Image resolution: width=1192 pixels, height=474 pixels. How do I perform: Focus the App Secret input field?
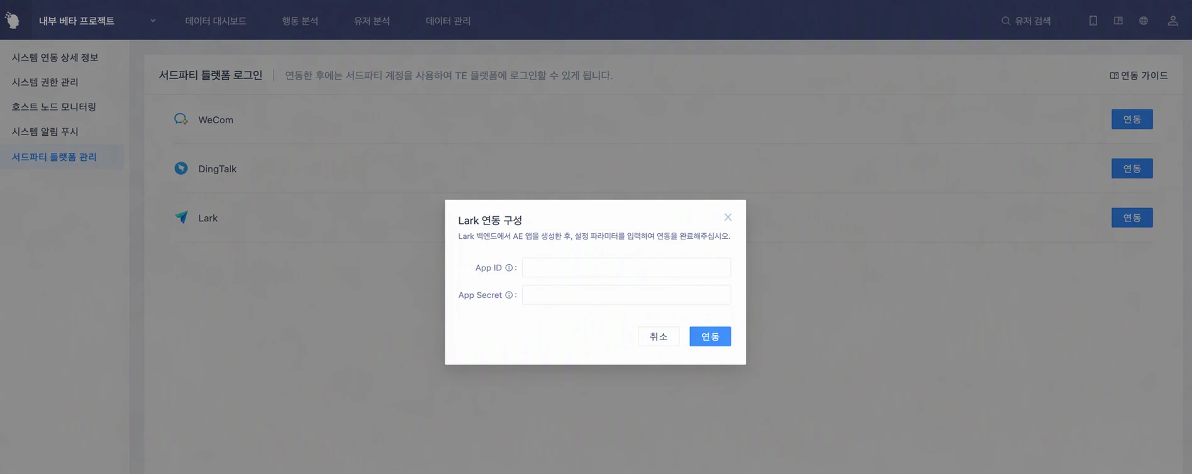627,295
